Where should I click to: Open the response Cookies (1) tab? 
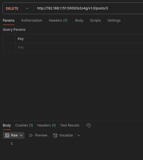coord(24,125)
